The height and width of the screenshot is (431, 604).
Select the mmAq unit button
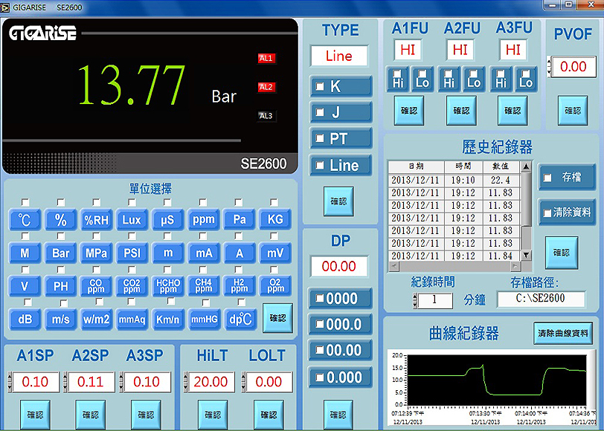coord(132,320)
